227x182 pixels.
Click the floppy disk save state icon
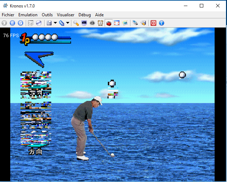(x=49, y=23)
